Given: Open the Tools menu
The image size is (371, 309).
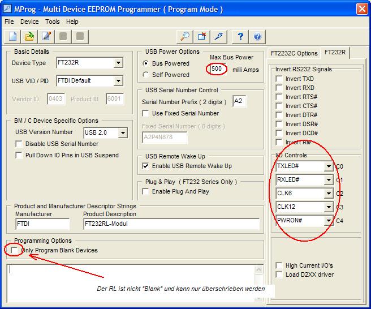Looking at the screenshot, I should click(53, 22).
